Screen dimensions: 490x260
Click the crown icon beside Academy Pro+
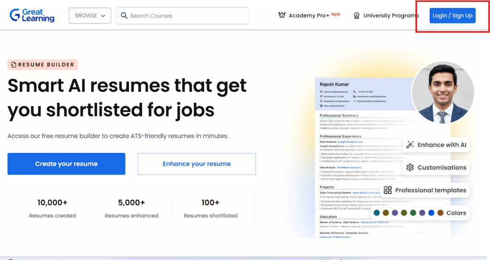click(x=282, y=15)
